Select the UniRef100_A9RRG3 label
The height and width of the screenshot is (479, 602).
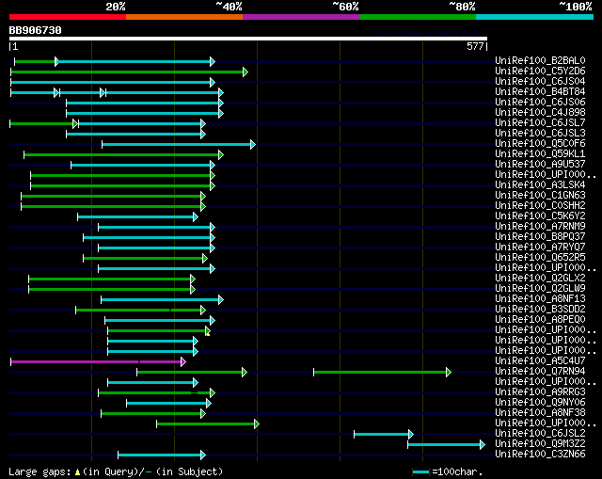tap(540, 392)
